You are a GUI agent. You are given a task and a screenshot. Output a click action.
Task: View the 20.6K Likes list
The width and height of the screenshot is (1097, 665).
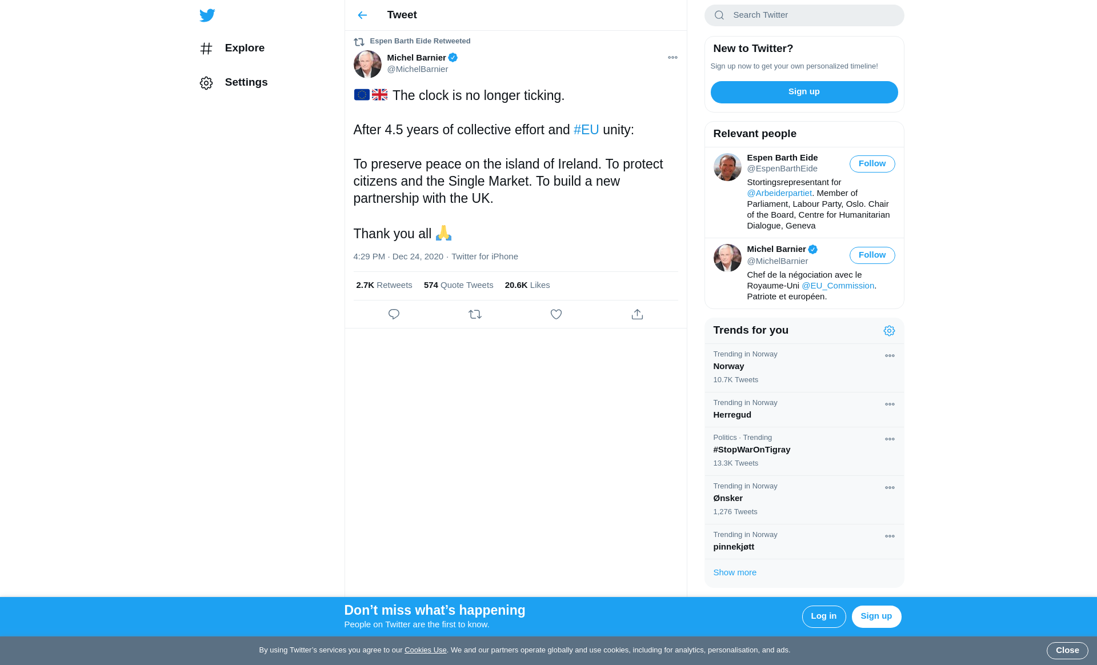point(527,285)
